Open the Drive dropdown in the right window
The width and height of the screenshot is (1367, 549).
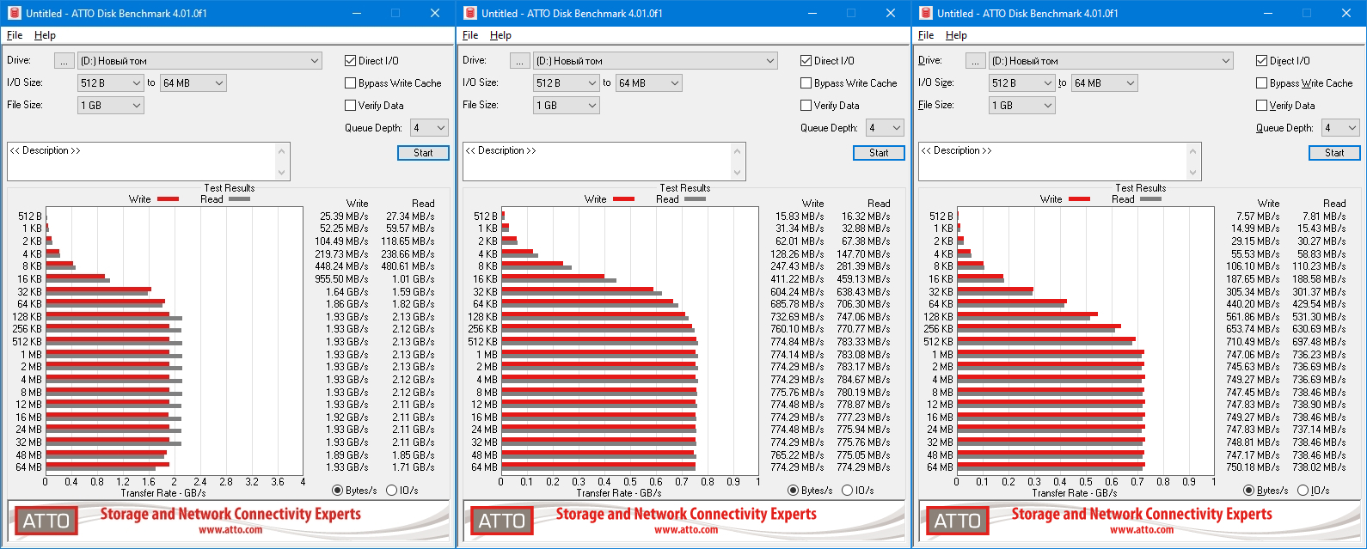click(1111, 61)
